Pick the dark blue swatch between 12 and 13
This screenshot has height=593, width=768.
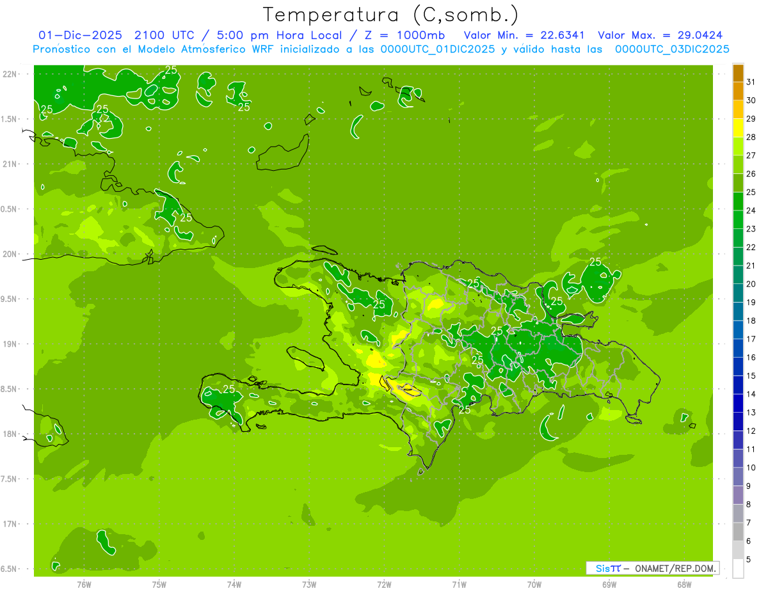(738, 422)
